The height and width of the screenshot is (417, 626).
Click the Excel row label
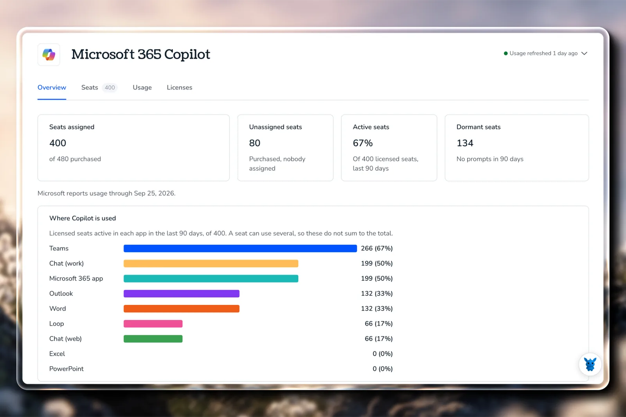click(57, 354)
